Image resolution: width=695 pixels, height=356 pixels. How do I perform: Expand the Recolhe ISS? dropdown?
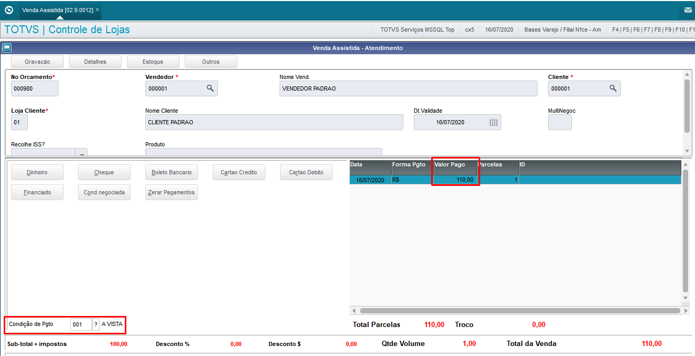pyautogui.click(x=82, y=152)
